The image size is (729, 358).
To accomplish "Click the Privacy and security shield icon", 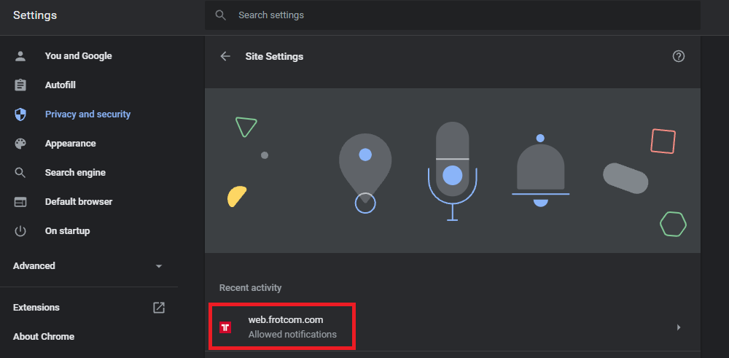I will 20,114.
